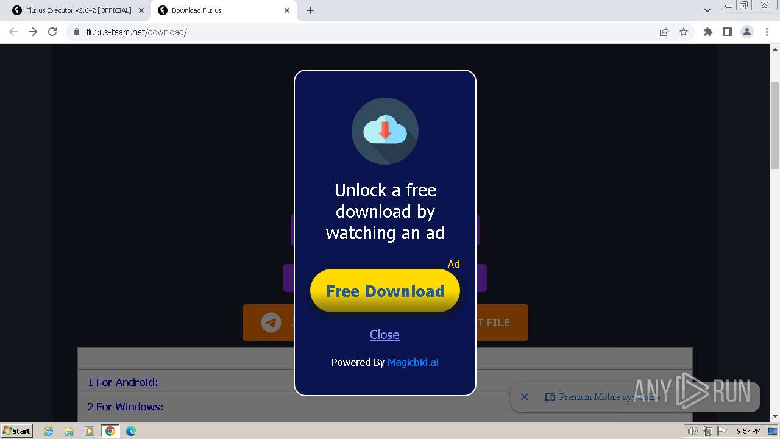Screen dimensions: 780x439
Task: Toggle Chrome side panel
Action: tap(727, 32)
